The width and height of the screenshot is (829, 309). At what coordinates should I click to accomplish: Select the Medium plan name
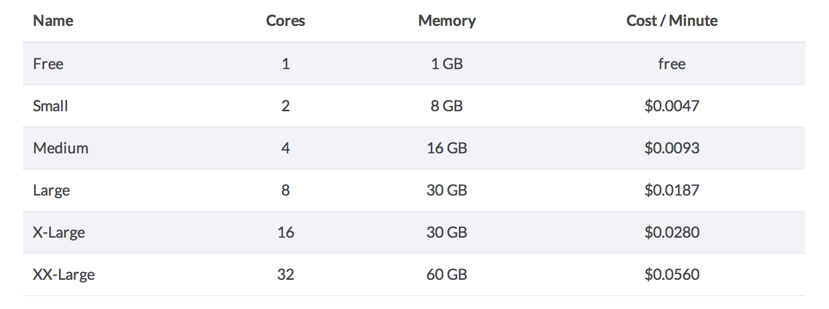[61, 148]
